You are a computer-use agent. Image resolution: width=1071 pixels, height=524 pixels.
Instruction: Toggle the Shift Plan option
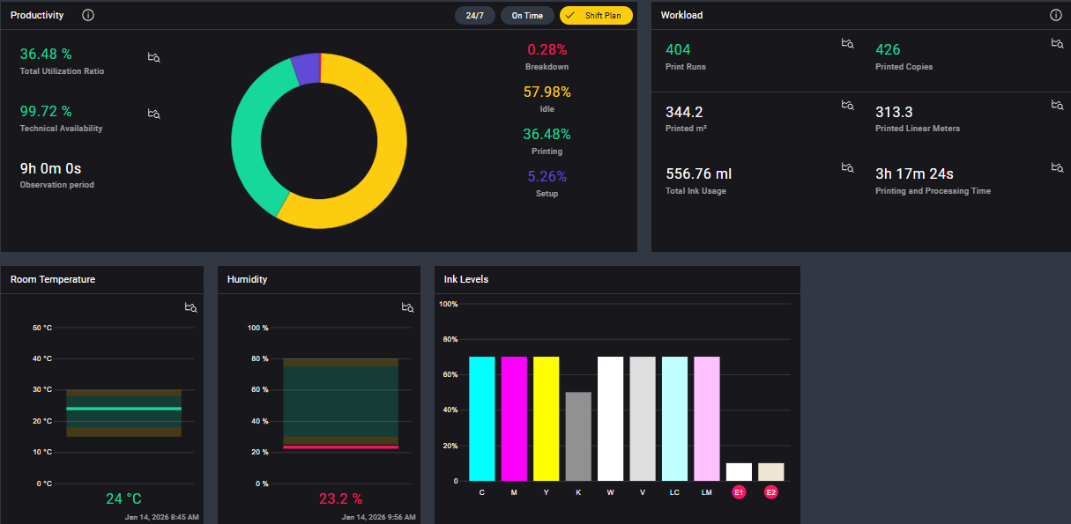(596, 16)
